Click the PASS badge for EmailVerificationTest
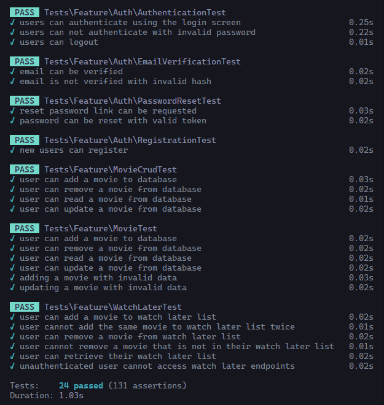 click(25, 61)
